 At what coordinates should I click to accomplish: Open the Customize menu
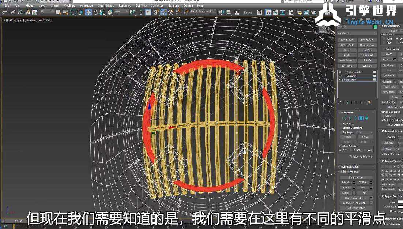pos(157,5)
